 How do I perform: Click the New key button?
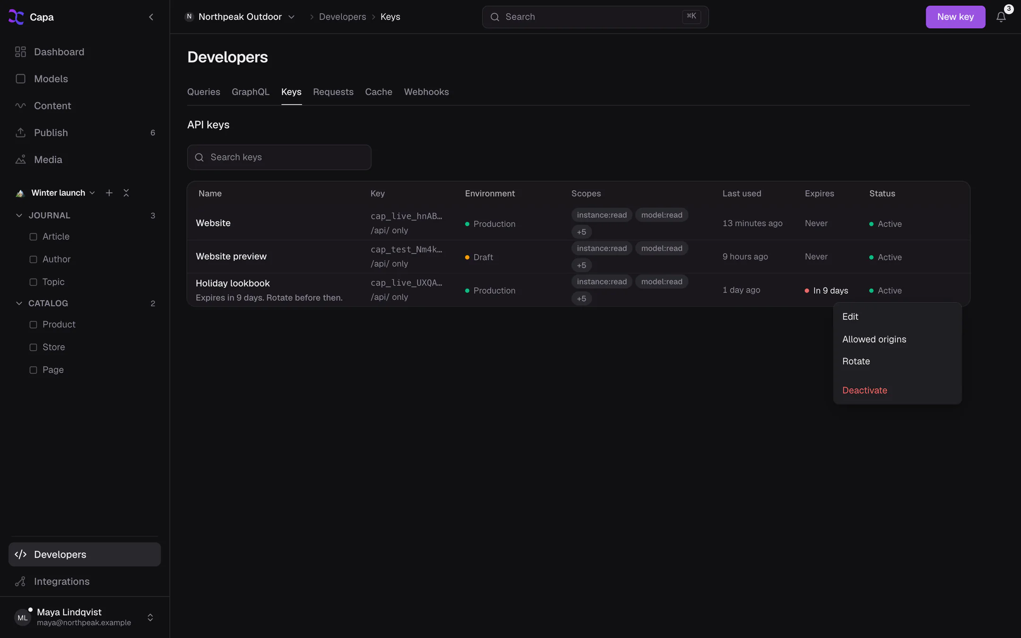coord(955,17)
